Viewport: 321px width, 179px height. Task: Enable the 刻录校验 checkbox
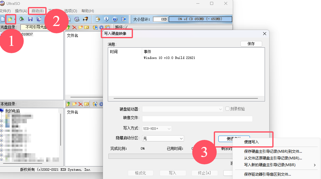(x=228, y=109)
